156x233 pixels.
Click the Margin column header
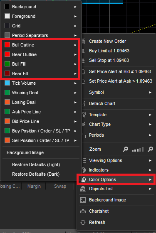[x=34, y=186]
